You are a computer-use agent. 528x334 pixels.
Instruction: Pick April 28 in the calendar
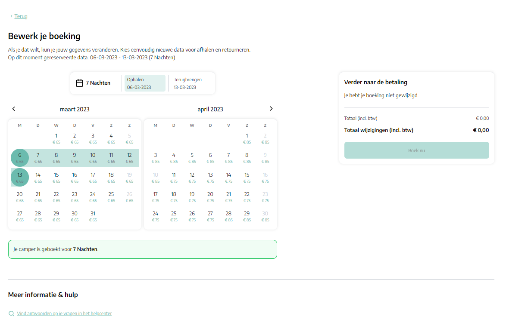(229, 216)
